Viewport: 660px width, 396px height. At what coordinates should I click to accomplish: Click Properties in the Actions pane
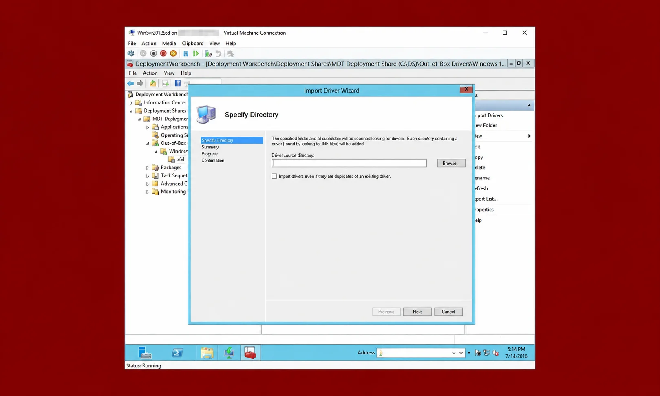484,210
